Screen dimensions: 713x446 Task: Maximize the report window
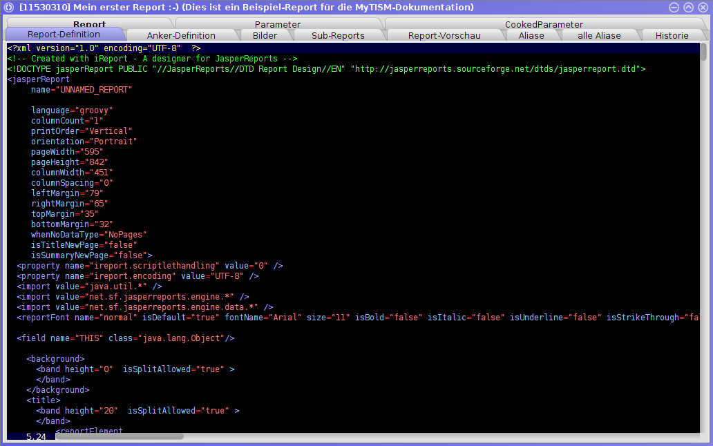click(x=689, y=7)
